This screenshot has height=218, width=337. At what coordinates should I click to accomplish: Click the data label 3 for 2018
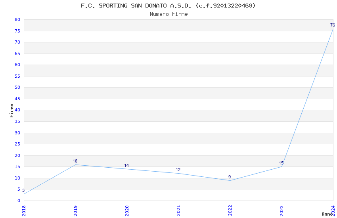[x=23, y=190]
